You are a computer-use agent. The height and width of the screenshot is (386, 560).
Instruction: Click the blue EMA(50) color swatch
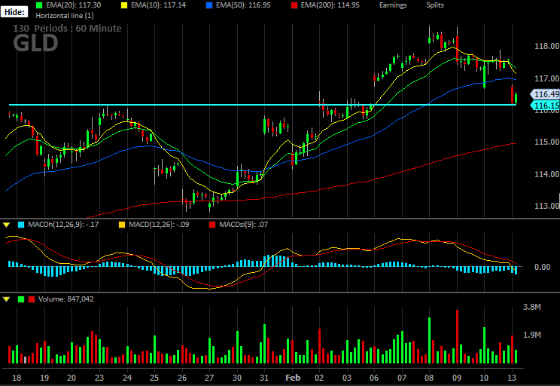coord(209,5)
